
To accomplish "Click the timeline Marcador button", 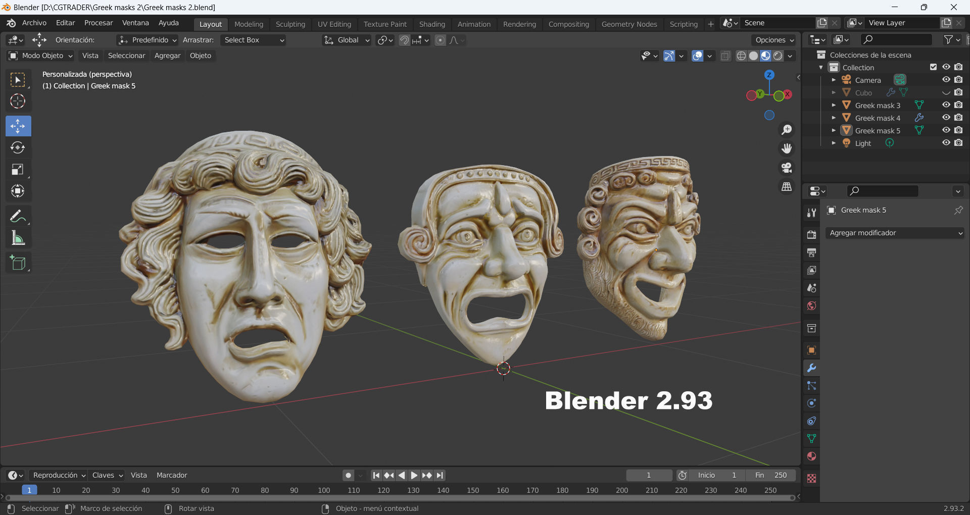I will pyautogui.click(x=172, y=475).
